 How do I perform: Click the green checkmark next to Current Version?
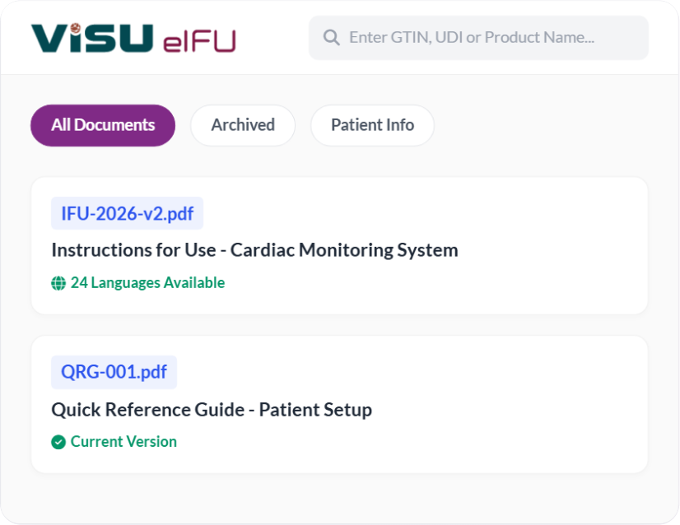pos(58,442)
